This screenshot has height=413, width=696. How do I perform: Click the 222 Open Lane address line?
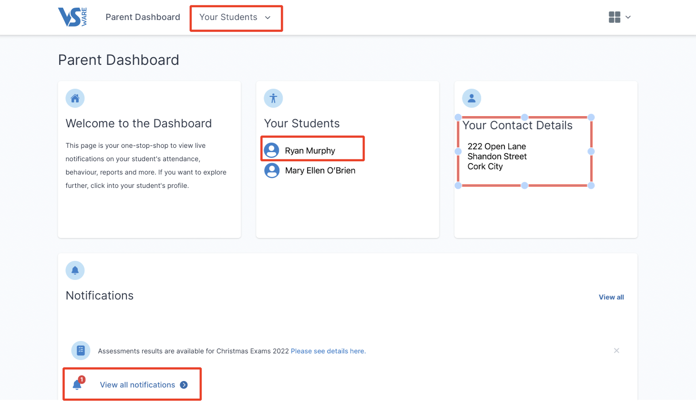click(497, 146)
